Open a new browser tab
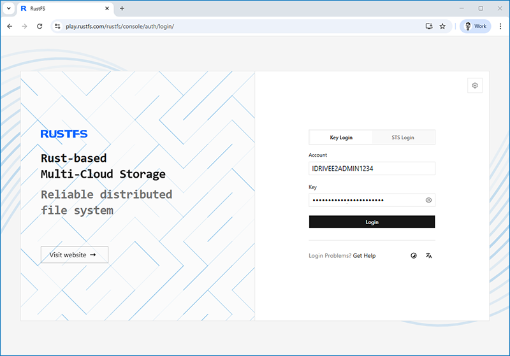Viewport: 510px width, 356px height. pos(122,8)
